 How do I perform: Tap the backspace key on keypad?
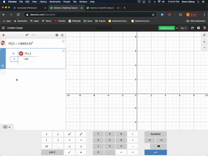click(x=158, y=146)
